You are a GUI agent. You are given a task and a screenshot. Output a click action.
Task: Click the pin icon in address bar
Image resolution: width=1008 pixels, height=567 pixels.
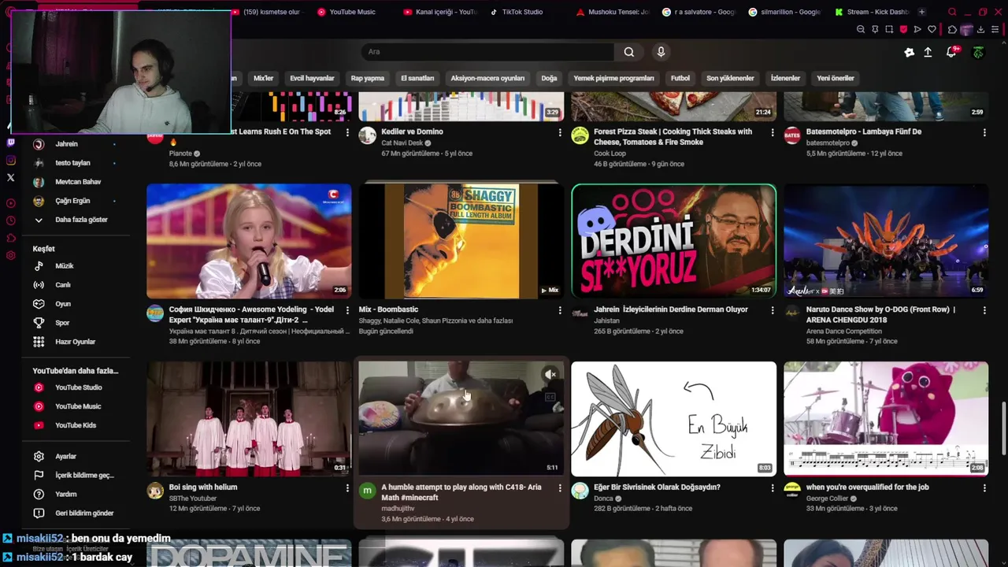[x=875, y=29]
